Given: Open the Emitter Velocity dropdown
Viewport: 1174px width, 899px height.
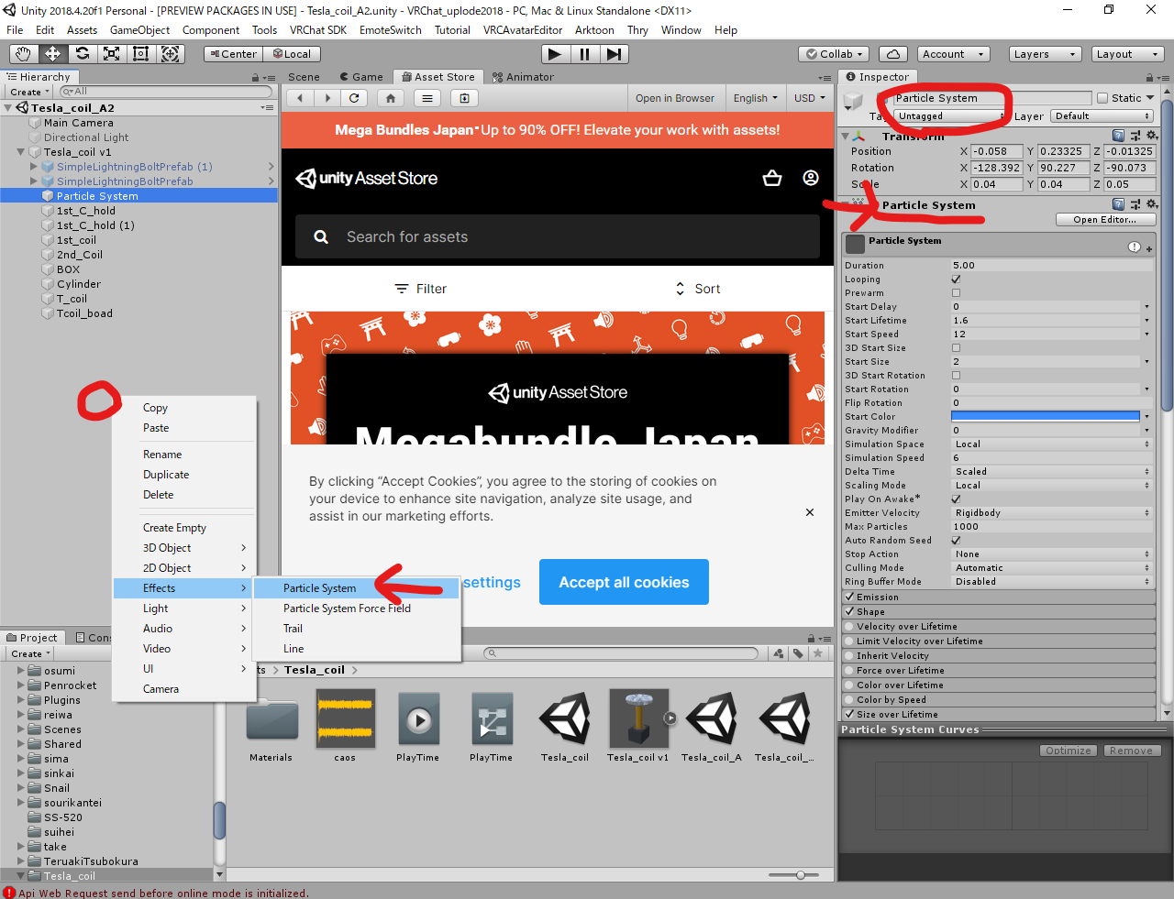Looking at the screenshot, I should [x=1052, y=513].
